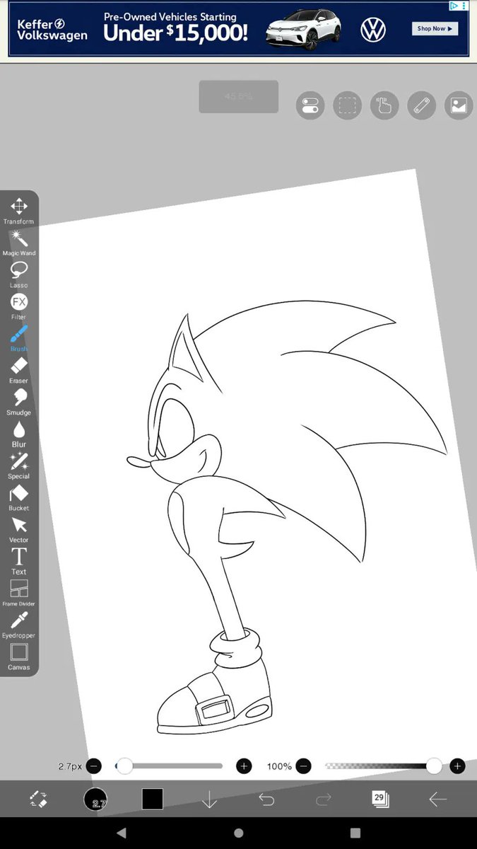Image resolution: width=477 pixels, height=849 pixels.
Task: Select the Transform tool
Action: (18, 210)
